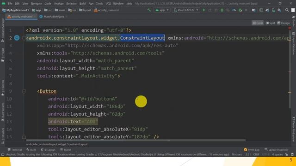The width and height of the screenshot is (296, 166).
Task: Collapse the ConstraintLayout tag fold on line 2
Action: [24, 38]
